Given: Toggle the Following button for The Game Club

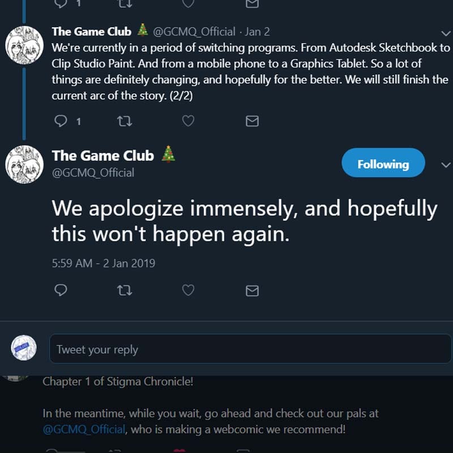Looking at the screenshot, I should (x=383, y=164).
